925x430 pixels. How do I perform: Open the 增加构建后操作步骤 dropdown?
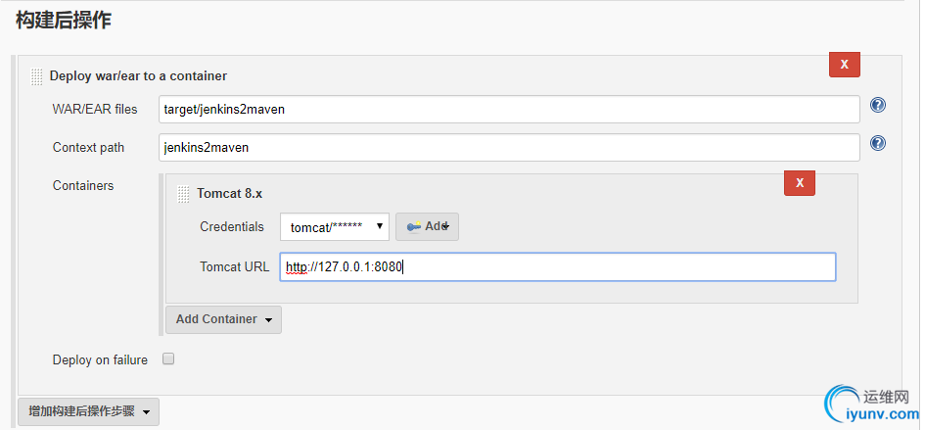(x=88, y=411)
